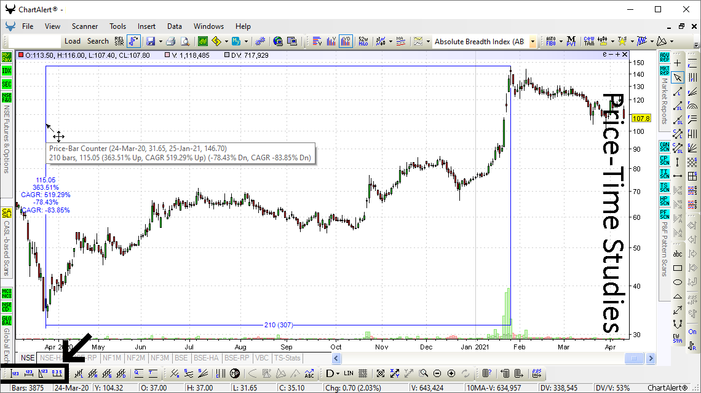Click the horizontal scrollbar right arrow

[651, 358]
